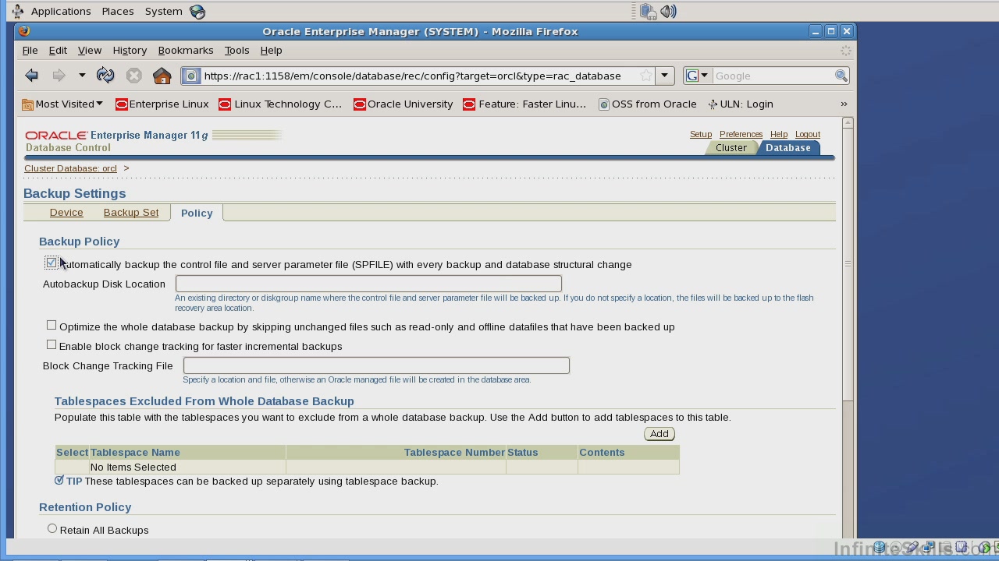Open the URL history dropdown
Image resolution: width=999 pixels, height=561 pixels.
click(665, 76)
